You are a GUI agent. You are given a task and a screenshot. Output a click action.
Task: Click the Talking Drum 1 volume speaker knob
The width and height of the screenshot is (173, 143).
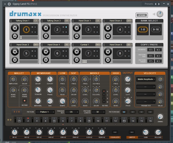point(15,28)
